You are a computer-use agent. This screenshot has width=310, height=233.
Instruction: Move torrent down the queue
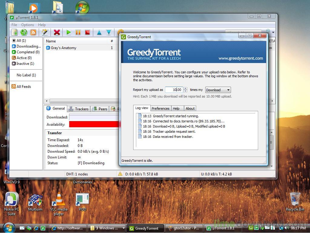(x=108, y=32)
